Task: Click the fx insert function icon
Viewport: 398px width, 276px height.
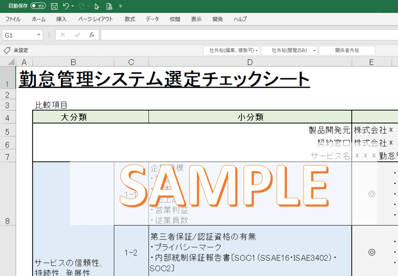Action: click(x=92, y=35)
